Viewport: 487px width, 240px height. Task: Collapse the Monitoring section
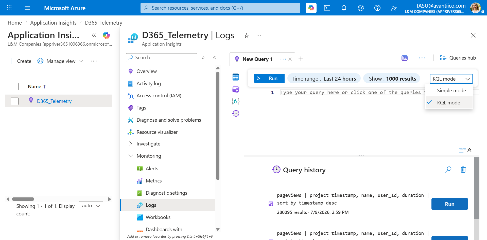(x=145, y=156)
